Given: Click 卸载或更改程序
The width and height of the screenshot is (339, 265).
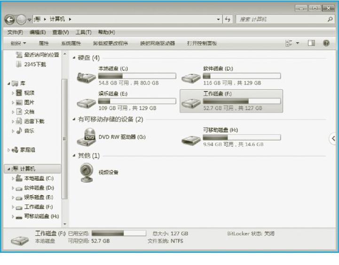Looking at the screenshot, I should click(x=110, y=43).
